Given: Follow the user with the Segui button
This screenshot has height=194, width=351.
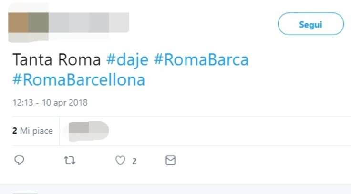Looking at the screenshot, I should [x=311, y=24].
